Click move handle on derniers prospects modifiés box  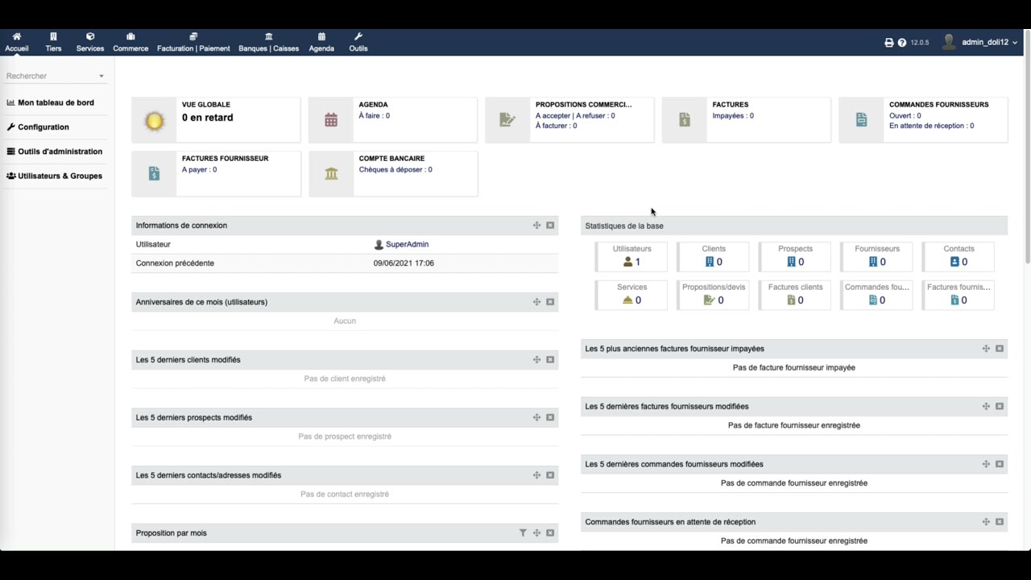pyautogui.click(x=536, y=417)
